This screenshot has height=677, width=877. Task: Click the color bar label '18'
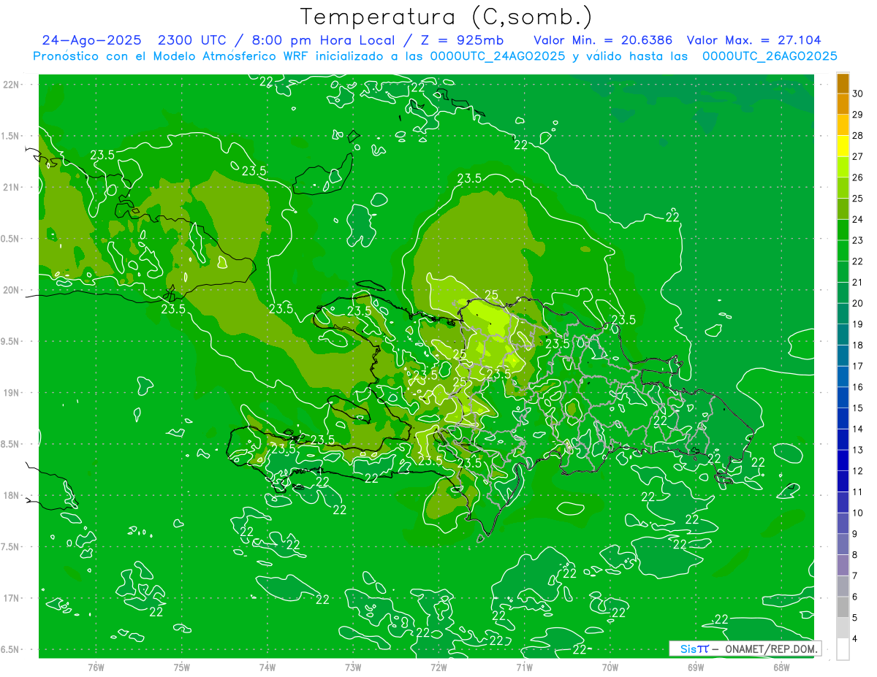858,345
